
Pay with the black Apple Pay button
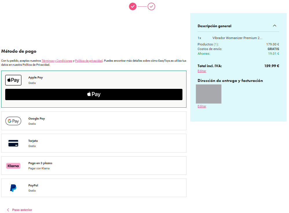point(94,95)
